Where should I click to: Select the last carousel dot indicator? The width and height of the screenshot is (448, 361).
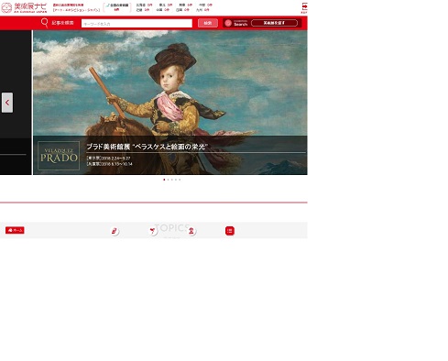180,180
